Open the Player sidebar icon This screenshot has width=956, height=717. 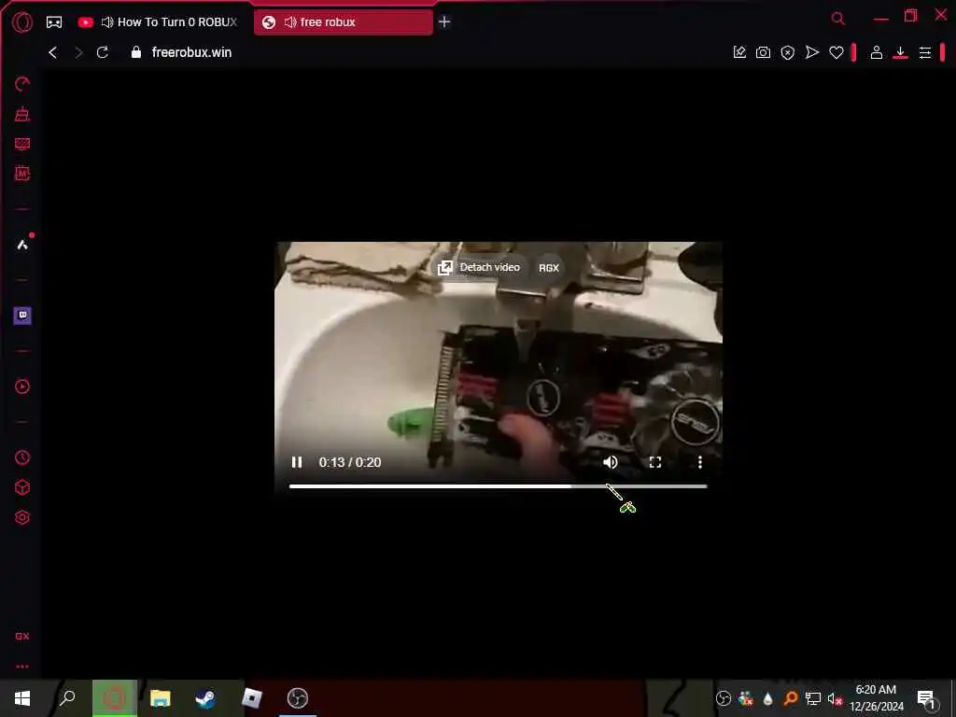coord(22,387)
